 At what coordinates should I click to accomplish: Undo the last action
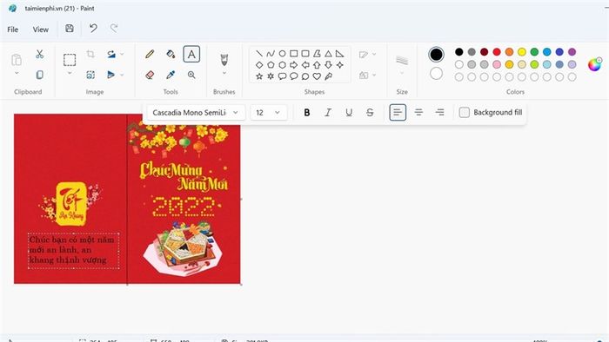93,29
